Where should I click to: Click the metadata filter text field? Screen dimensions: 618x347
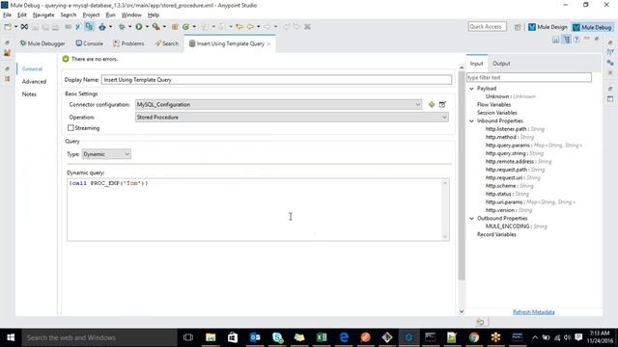(x=529, y=77)
